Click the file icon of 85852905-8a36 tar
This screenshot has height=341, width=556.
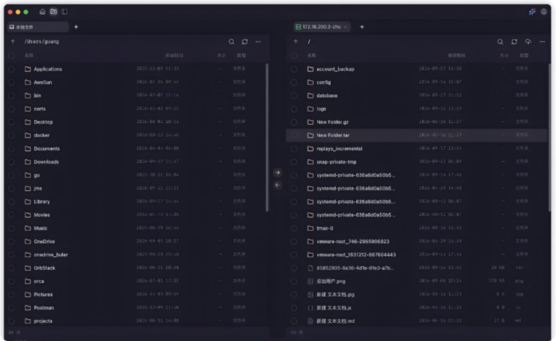[x=311, y=268]
